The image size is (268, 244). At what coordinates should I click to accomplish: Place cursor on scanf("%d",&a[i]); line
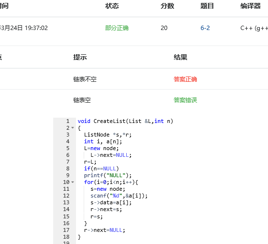[x=119, y=196]
